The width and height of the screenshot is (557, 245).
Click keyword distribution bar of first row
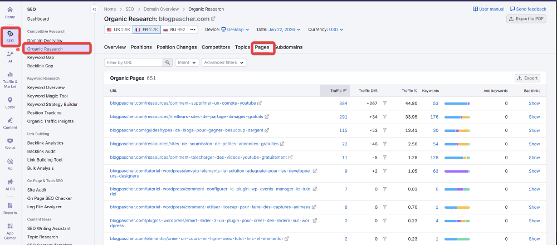(457, 103)
